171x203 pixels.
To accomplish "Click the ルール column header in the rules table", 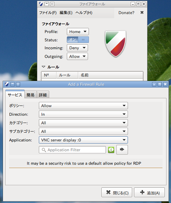I will [x=67, y=75].
